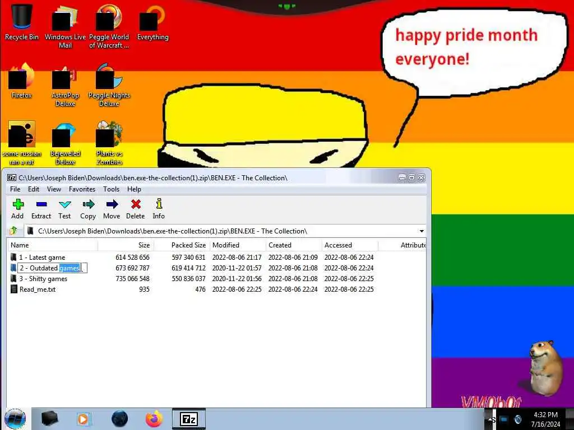Image resolution: width=574 pixels, height=430 pixels.
Task: Click packed size 550 836 037
Action: 188,279
